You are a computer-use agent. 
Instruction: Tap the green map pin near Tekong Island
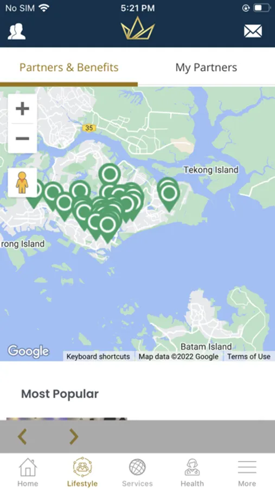[x=169, y=195]
